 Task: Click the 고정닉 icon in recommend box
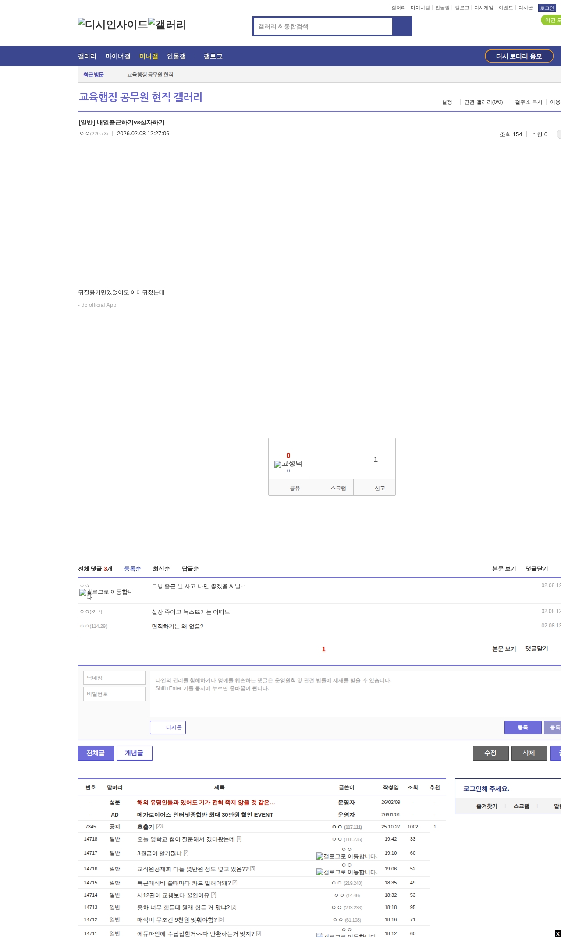click(288, 464)
